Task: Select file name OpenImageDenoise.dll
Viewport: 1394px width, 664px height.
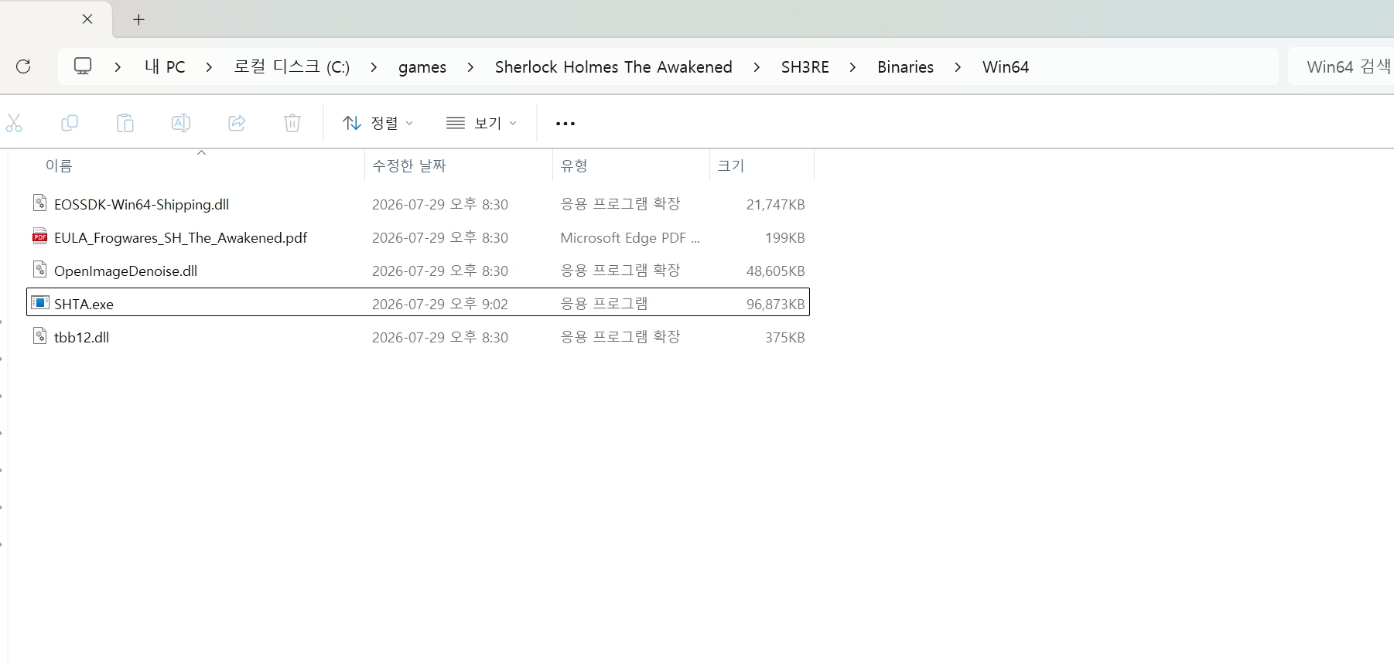Action: coord(125,271)
